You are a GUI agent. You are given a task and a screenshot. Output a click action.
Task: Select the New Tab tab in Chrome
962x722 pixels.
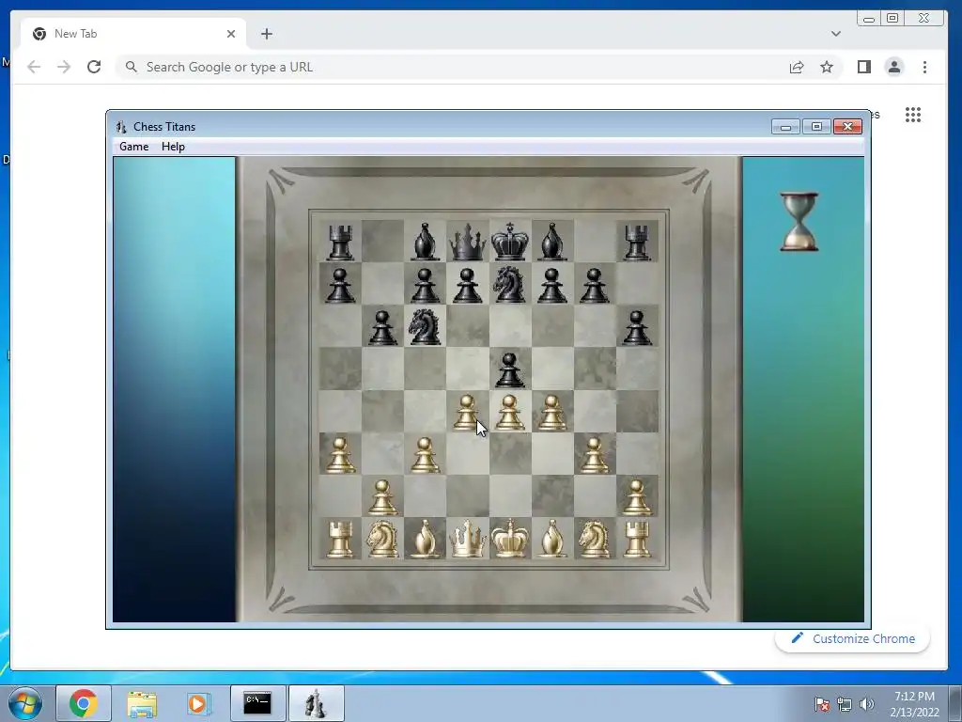133,34
